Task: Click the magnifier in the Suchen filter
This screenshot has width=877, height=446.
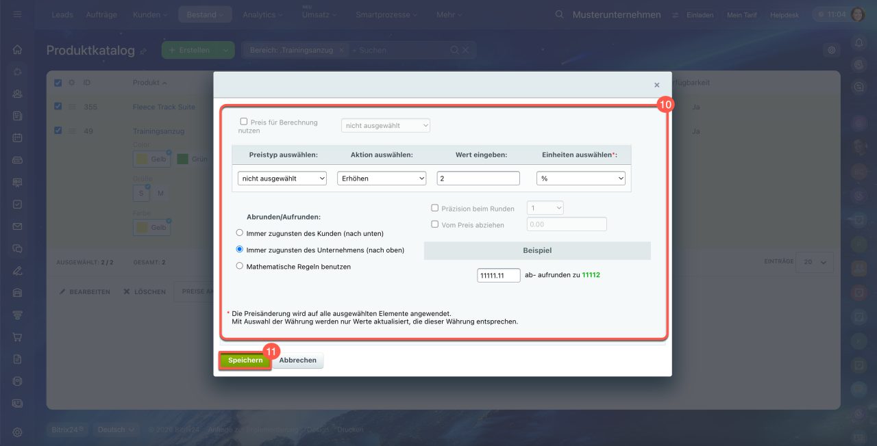Action: point(454,50)
